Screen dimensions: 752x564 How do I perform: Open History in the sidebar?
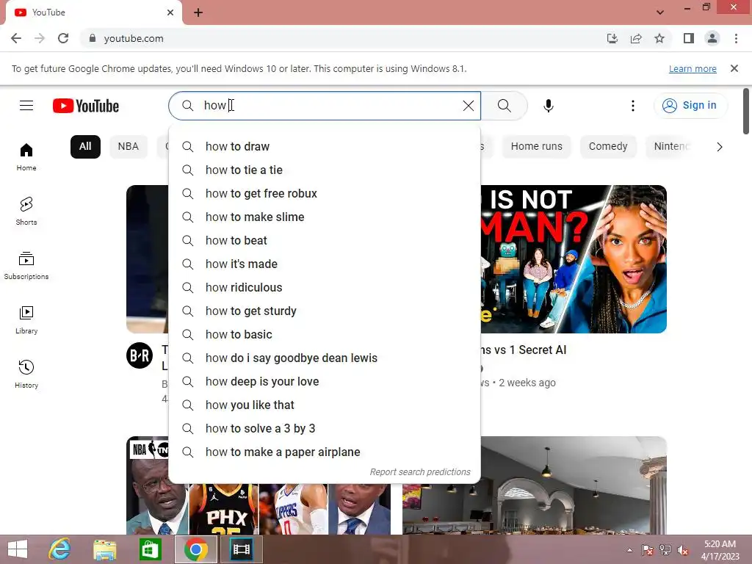click(x=26, y=374)
